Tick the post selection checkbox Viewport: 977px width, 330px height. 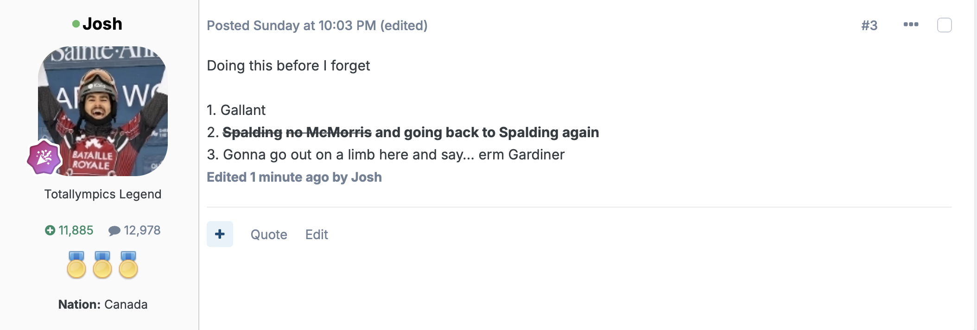(x=944, y=25)
